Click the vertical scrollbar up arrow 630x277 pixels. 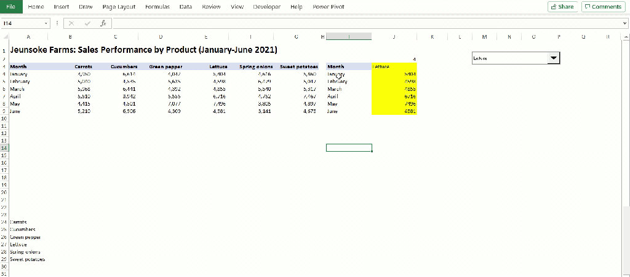(626, 37)
